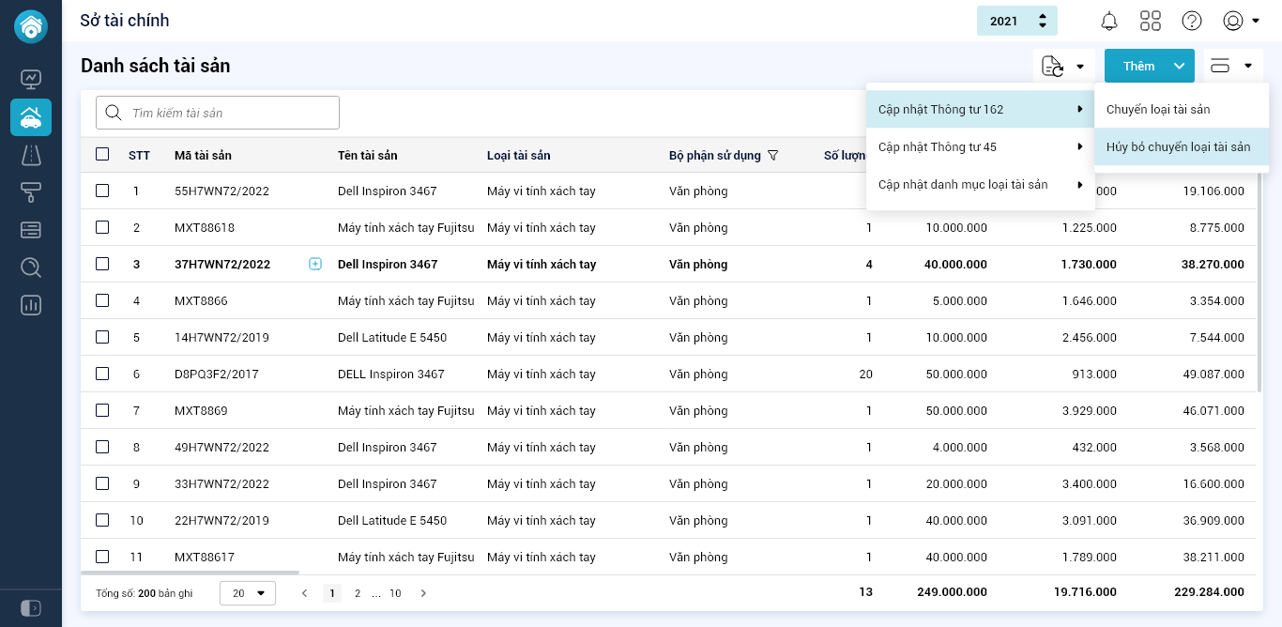The height and width of the screenshot is (627, 1282).
Task: Expand row 37H7WN72/2022 with plus icon
Action: (x=315, y=265)
